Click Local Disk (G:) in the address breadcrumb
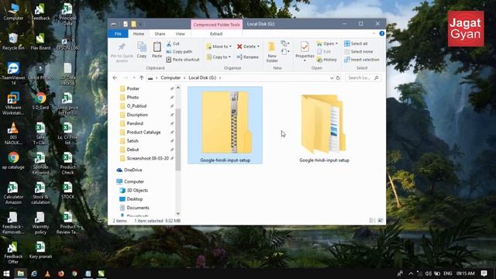 202,77
